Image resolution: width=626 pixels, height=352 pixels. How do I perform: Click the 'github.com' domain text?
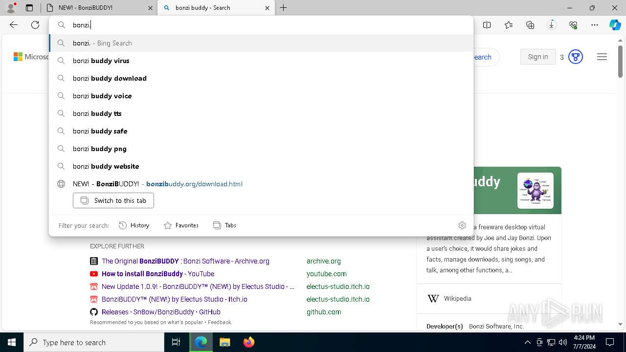pyautogui.click(x=324, y=312)
